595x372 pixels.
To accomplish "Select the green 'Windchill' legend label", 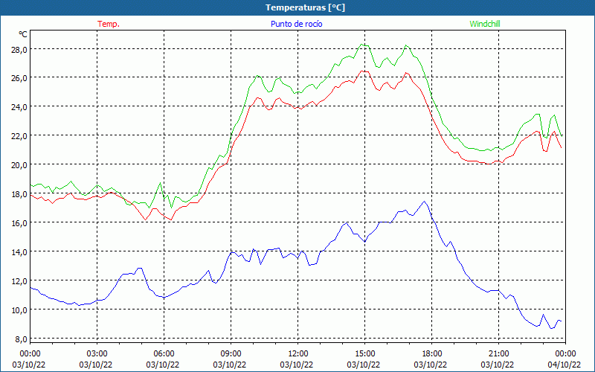I will click(485, 24).
